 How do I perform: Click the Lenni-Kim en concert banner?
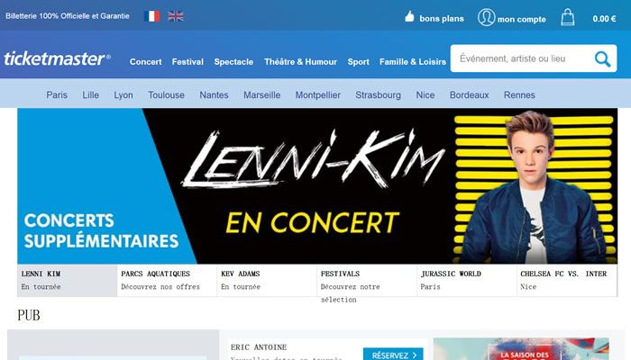tap(317, 186)
